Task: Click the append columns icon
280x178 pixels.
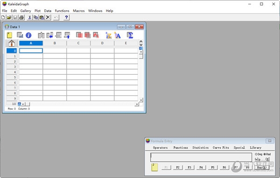Action: pyautogui.click(x=41, y=35)
